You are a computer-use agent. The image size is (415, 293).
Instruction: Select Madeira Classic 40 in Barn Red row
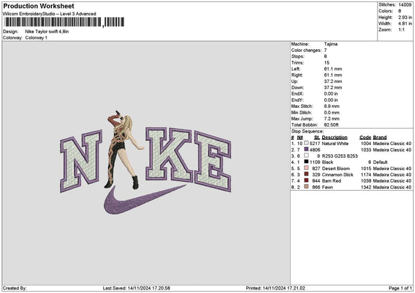392,181
